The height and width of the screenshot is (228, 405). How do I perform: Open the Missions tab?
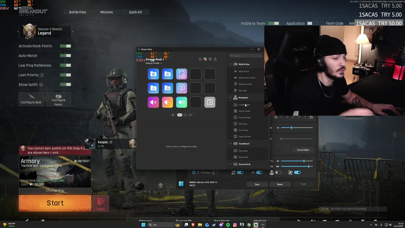(107, 12)
